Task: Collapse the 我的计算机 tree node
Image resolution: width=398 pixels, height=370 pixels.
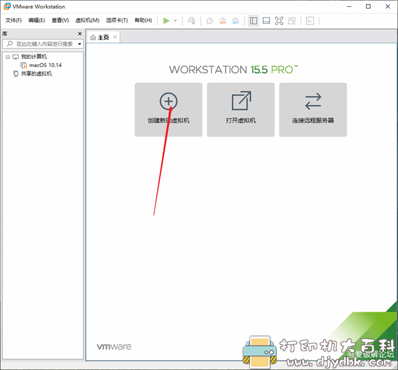Action: click(7, 57)
